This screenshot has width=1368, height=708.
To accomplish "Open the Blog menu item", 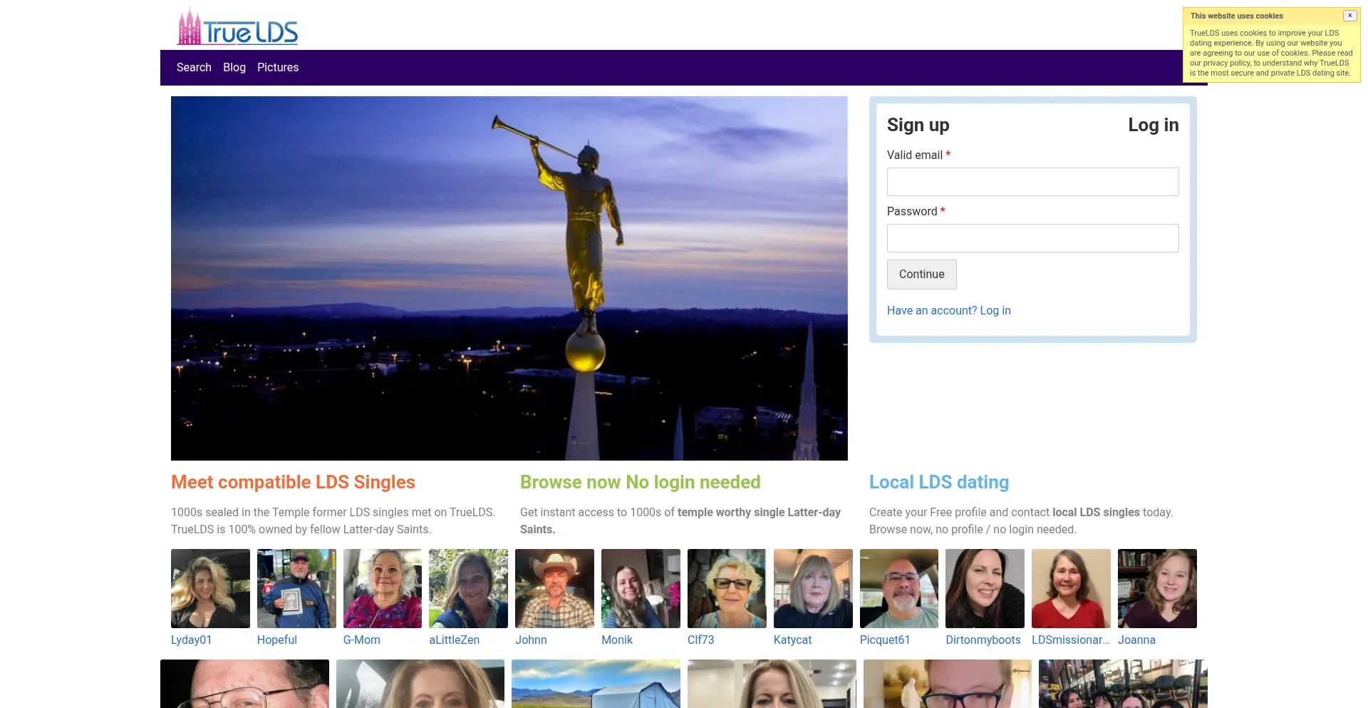I will point(234,68).
